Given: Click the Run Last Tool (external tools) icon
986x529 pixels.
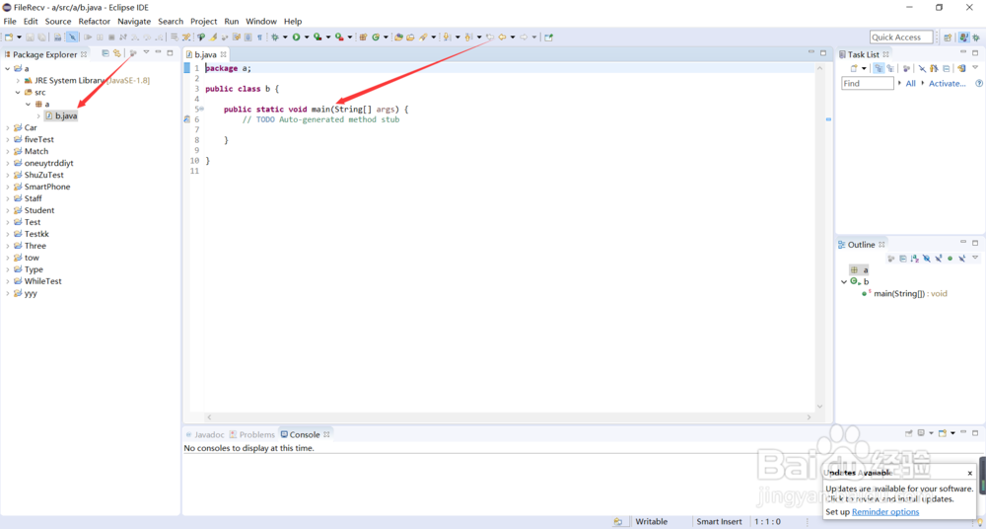Looking at the screenshot, I should point(339,38).
